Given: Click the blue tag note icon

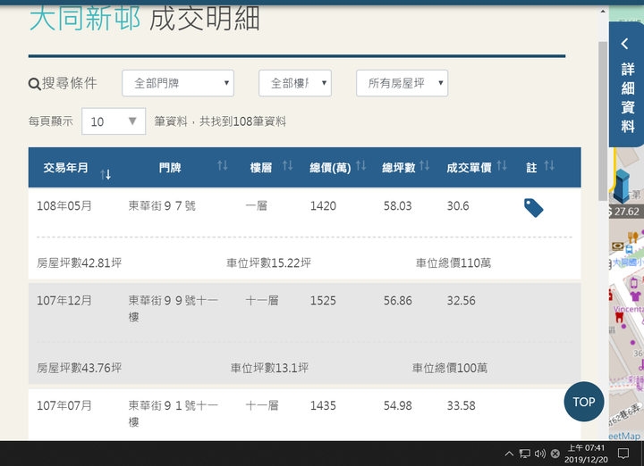Looking at the screenshot, I should click(533, 208).
